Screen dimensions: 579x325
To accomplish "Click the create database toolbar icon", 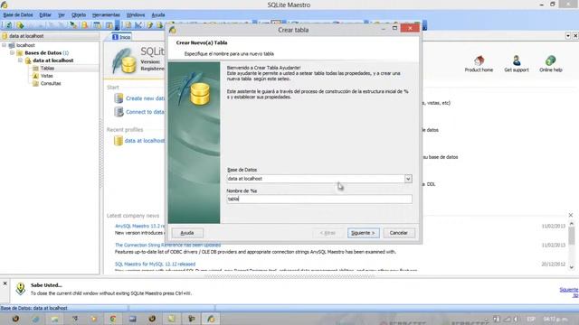I will coord(20,25).
